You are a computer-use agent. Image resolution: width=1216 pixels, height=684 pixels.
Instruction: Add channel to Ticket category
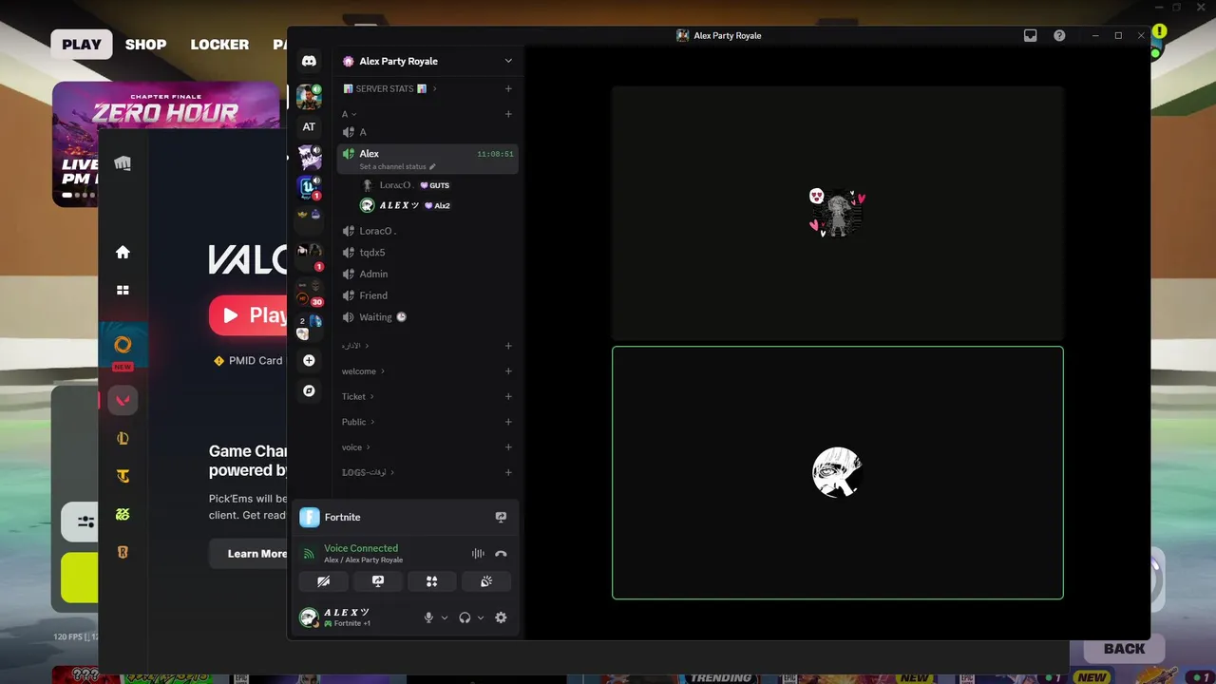coord(508,396)
